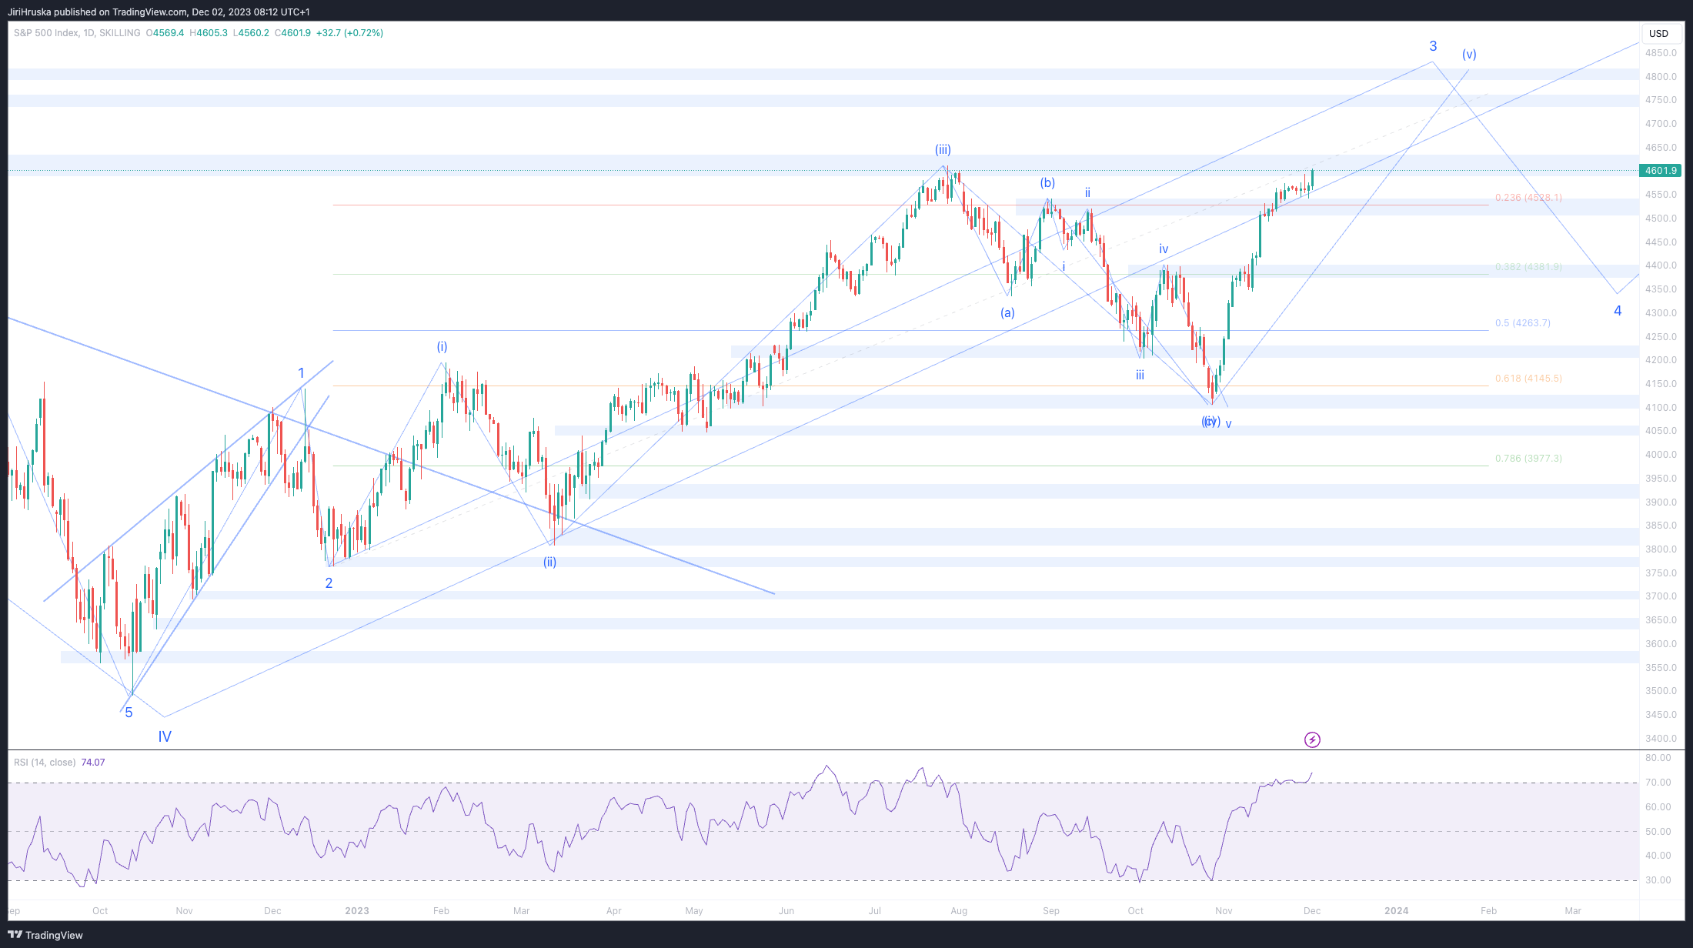Click the 0.786 (3977.3) Fibonacci label
The height and width of the screenshot is (948, 1693).
click(1528, 459)
